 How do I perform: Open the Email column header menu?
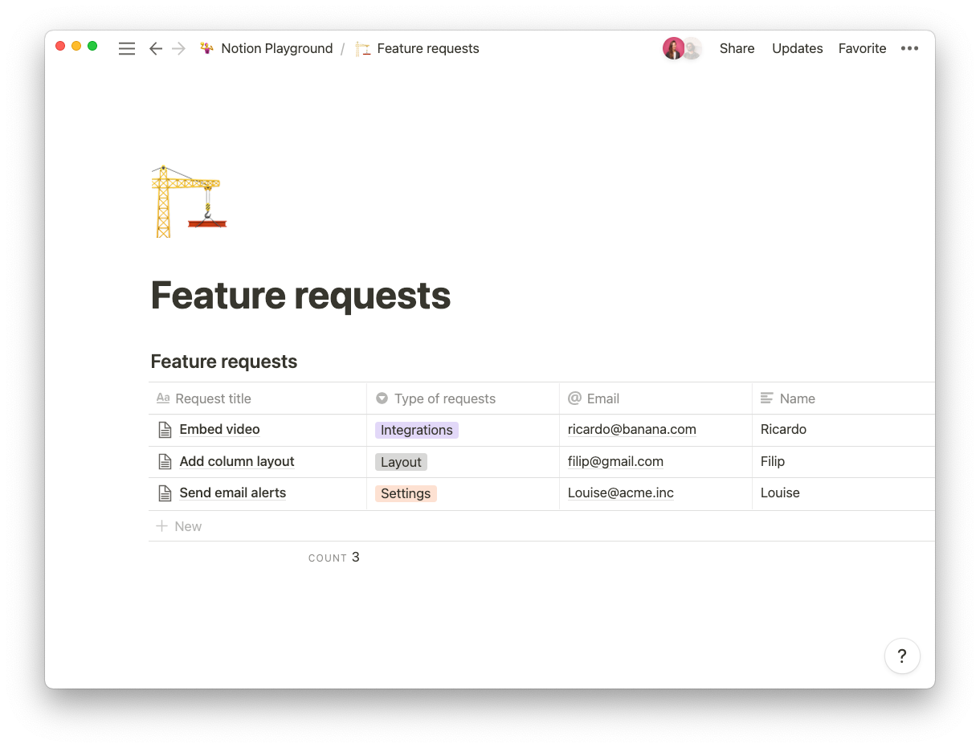655,399
